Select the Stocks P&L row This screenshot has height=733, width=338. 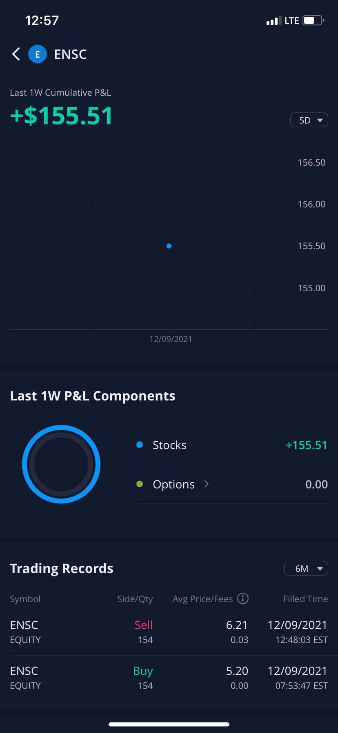pos(232,445)
